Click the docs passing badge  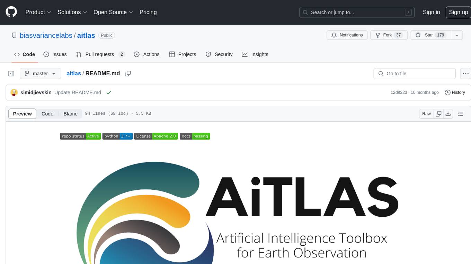[x=195, y=136]
